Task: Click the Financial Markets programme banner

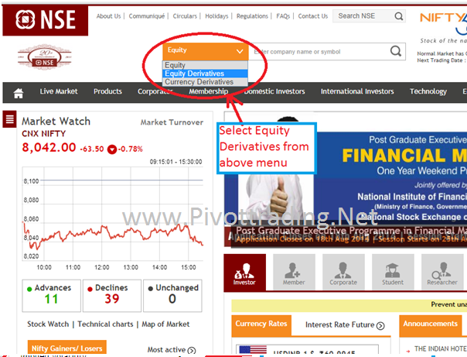Action: pos(346,180)
